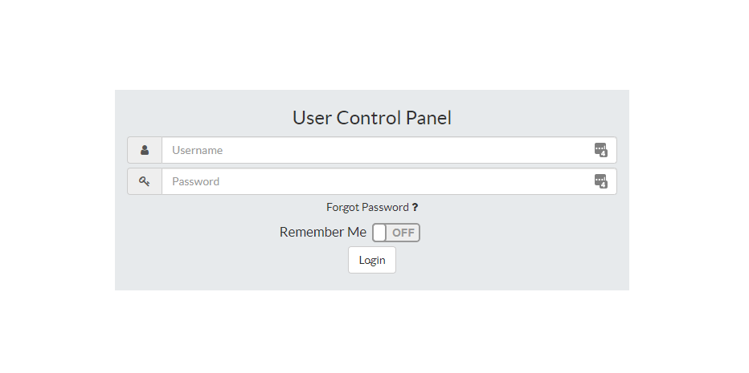Select the gray addon box with user icon
This screenshot has width=749, height=373.
[x=145, y=150]
